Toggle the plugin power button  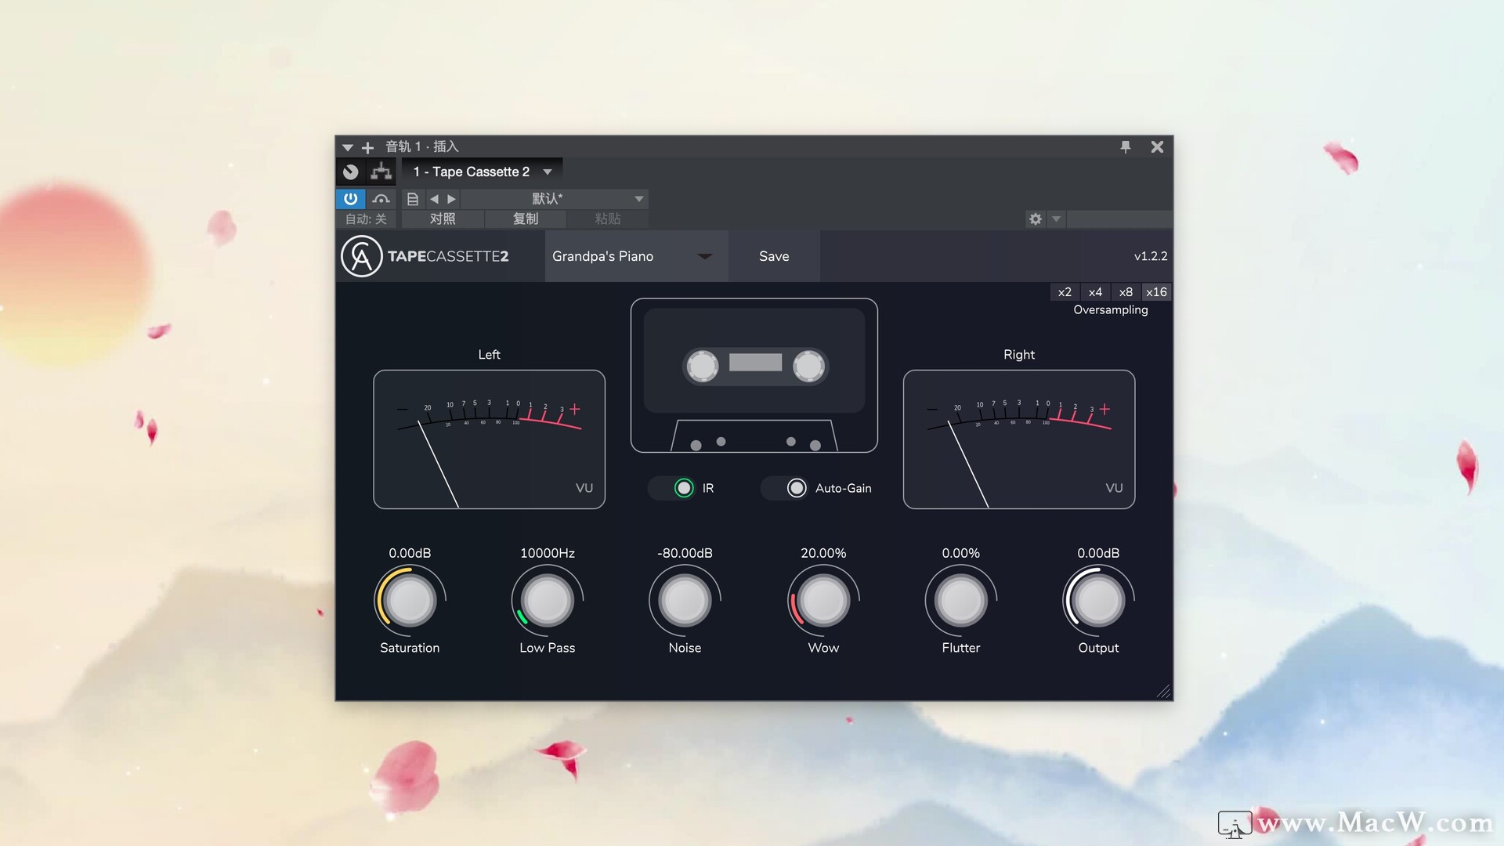[350, 199]
